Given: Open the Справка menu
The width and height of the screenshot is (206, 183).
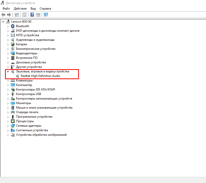Looking at the screenshot, I should pyautogui.click(x=45, y=9).
